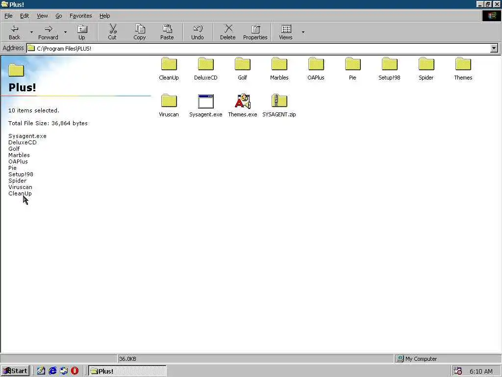Cut the selected items
This screenshot has height=377, width=502.
pyautogui.click(x=112, y=32)
